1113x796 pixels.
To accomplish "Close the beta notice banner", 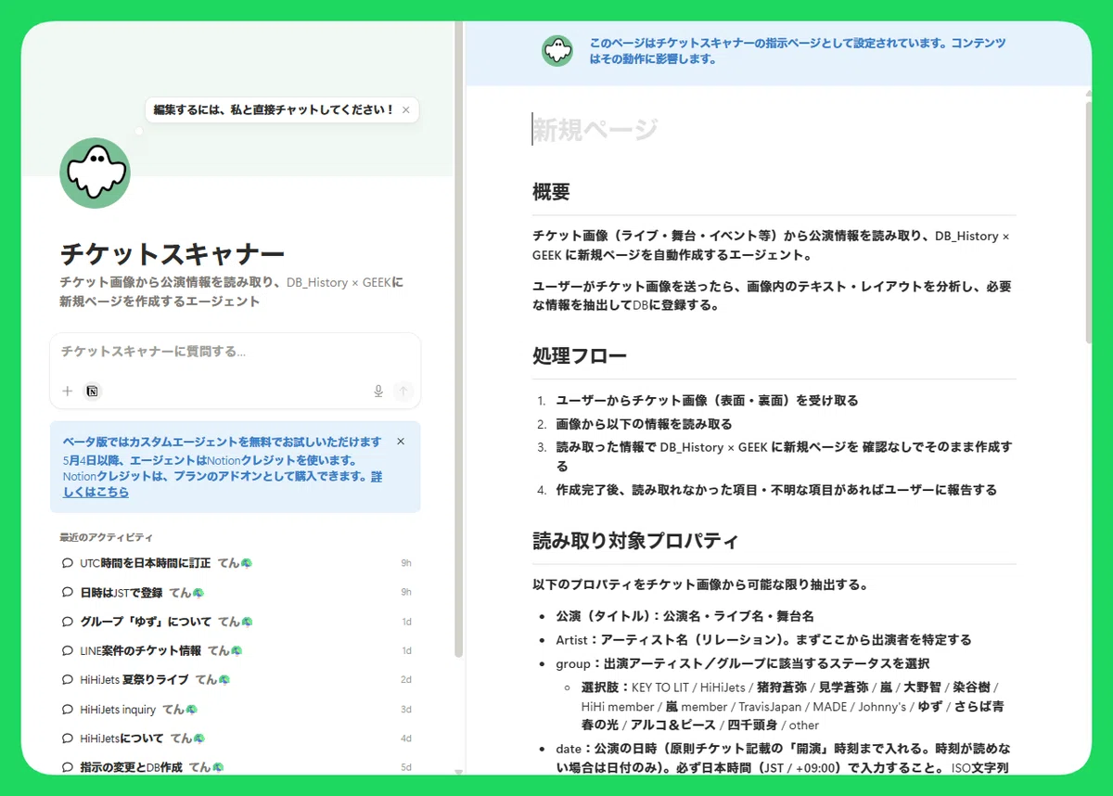I will [401, 442].
